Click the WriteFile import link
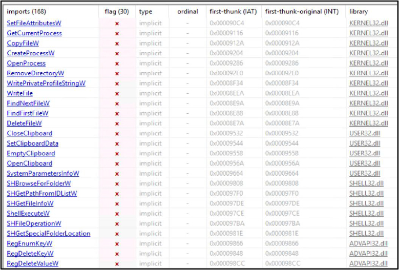 [x=20, y=93]
